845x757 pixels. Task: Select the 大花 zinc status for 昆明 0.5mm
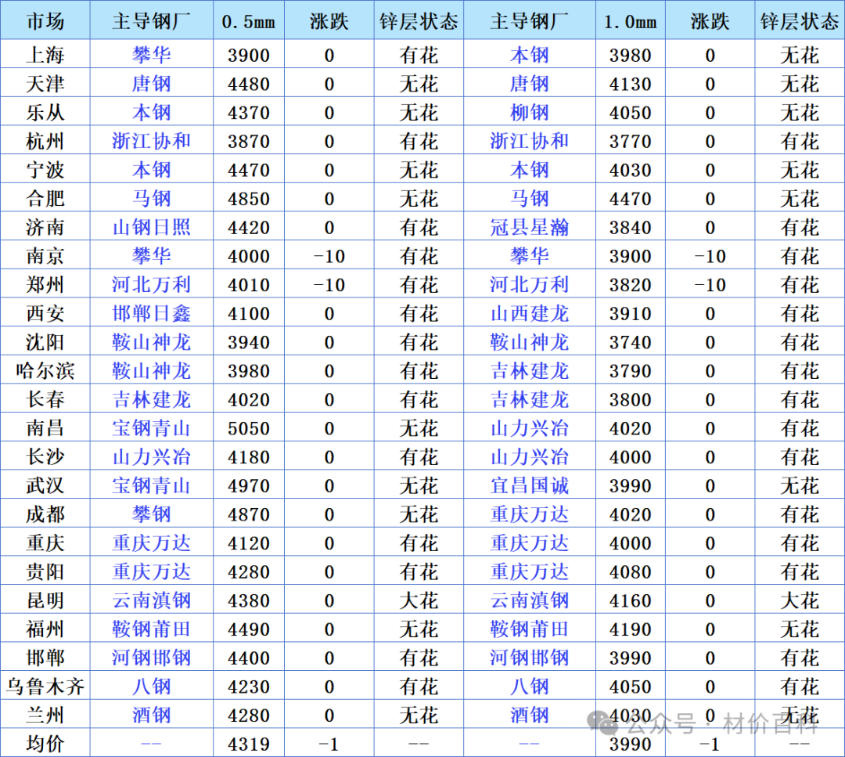tap(419, 600)
